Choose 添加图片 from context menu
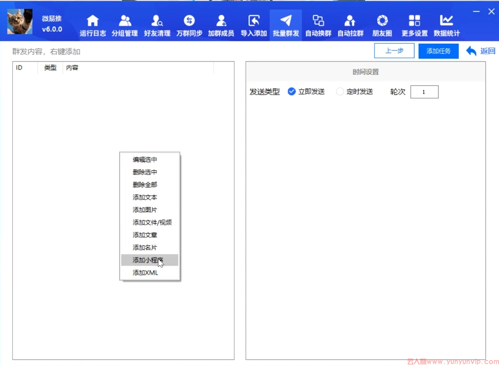This screenshot has height=365, width=499. [145, 210]
